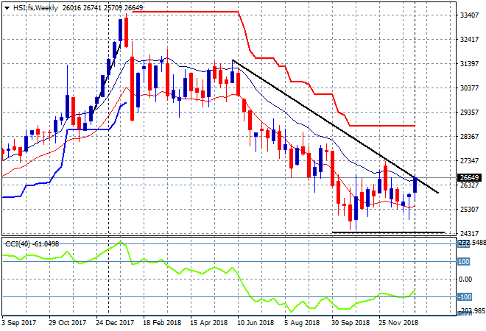Click date label 30 Sep 2018
486x331 pixels.
(351, 323)
